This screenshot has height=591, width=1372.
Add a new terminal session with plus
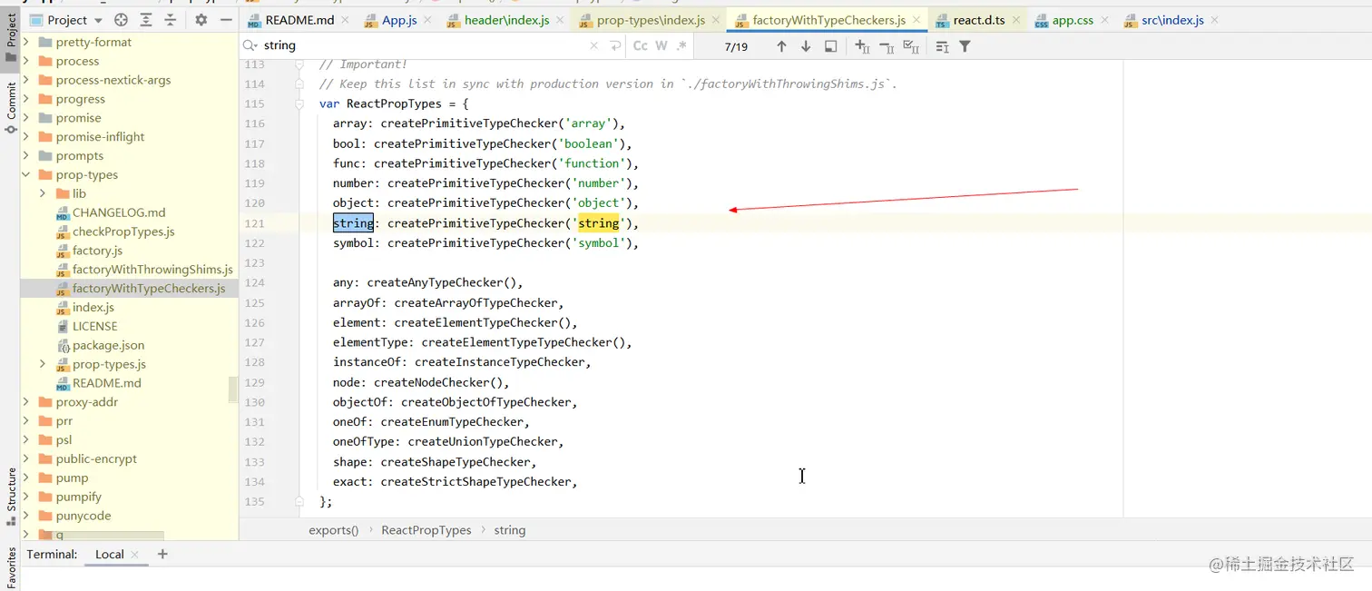(162, 554)
